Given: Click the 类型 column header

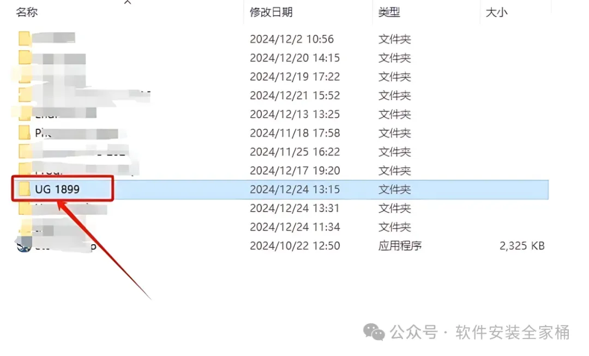Looking at the screenshot, I should tap(389, 12).
